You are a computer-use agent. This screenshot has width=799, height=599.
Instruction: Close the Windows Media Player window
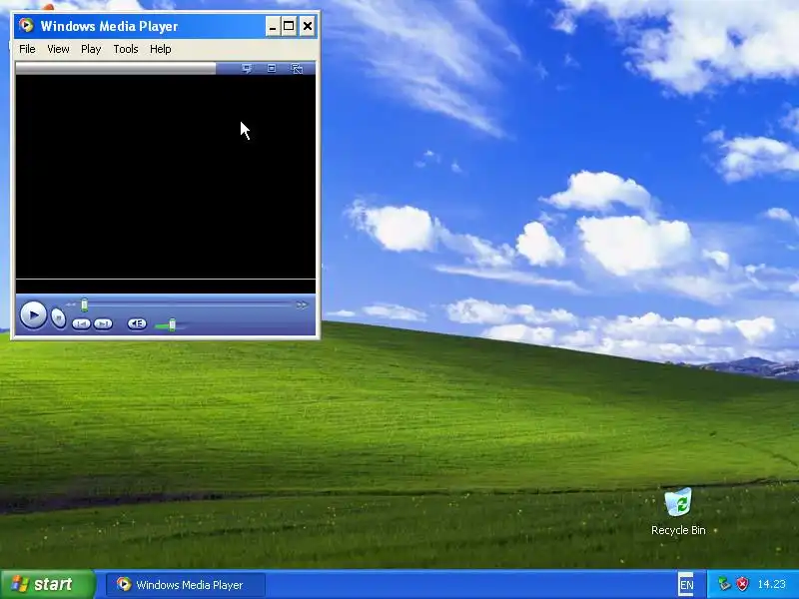click(308, 26)
